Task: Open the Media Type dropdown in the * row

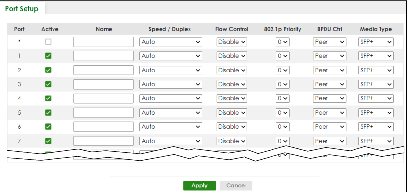Action: [x=376, y=42]
